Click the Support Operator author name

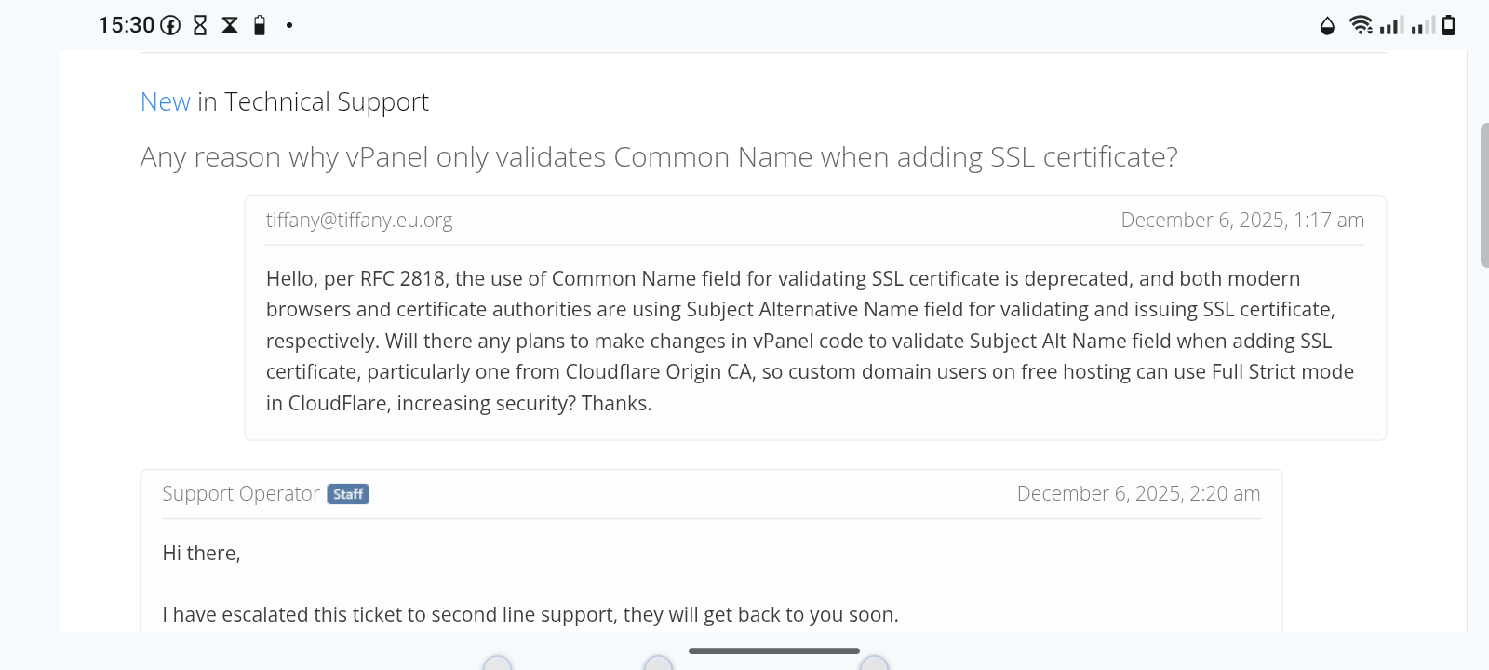241,494
